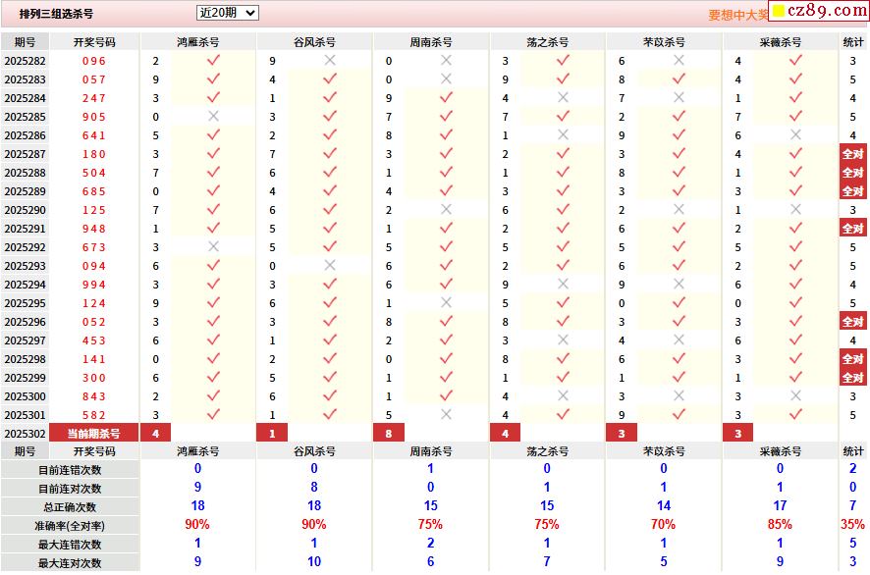Click the 目前连错次数 row label
870x575 pixels.
(70, 470)
